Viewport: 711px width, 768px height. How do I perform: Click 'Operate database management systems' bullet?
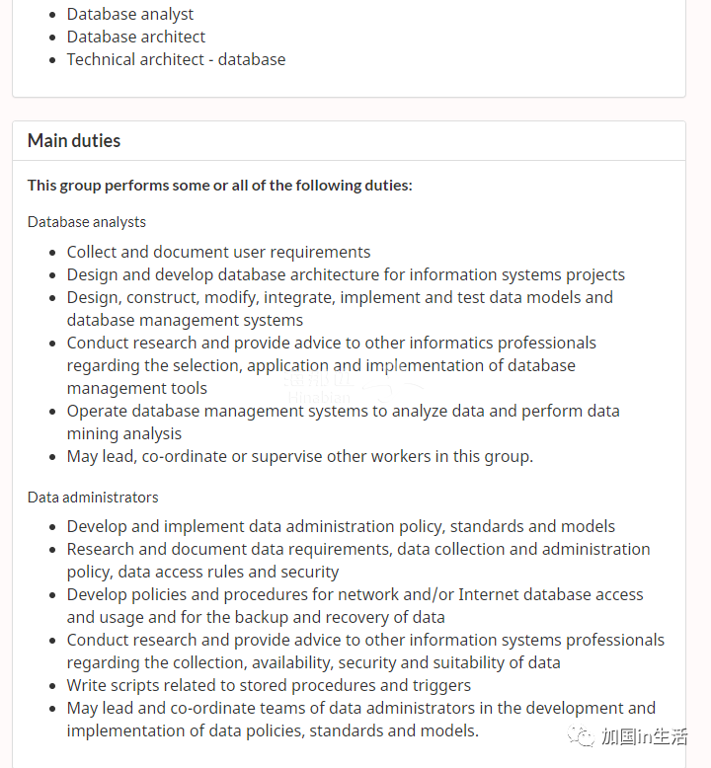click(x=343, y=422)
